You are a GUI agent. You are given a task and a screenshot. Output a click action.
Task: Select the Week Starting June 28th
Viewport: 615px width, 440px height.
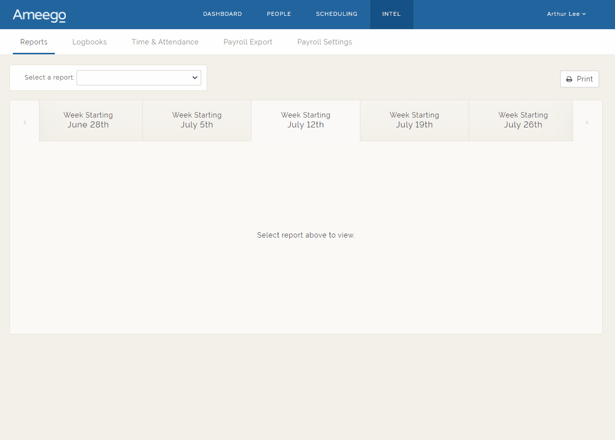(88, 120)
